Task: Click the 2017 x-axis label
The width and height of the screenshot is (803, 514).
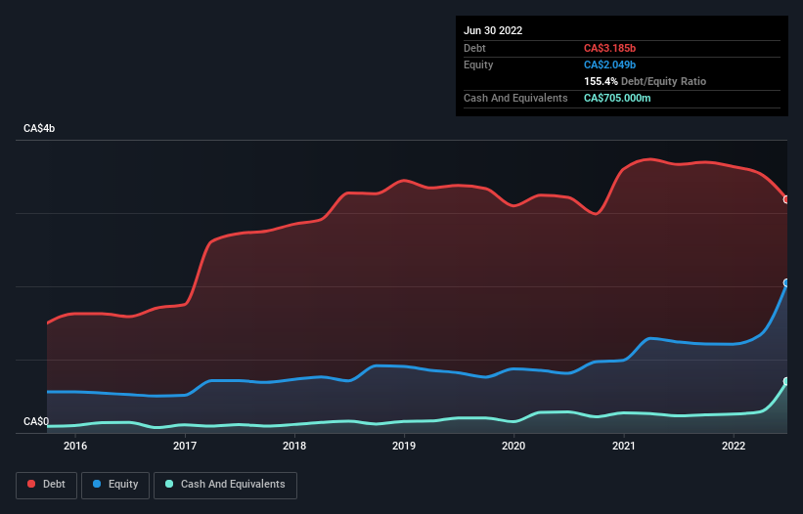Action: 185,446
